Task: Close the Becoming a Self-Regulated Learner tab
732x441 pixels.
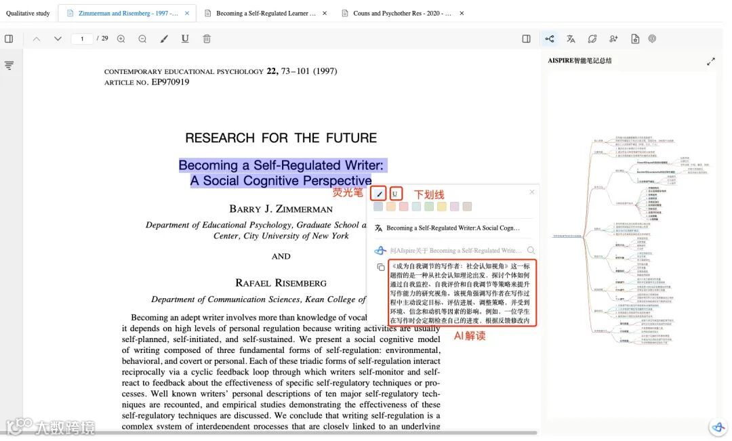Action: (x=325, y=13)
